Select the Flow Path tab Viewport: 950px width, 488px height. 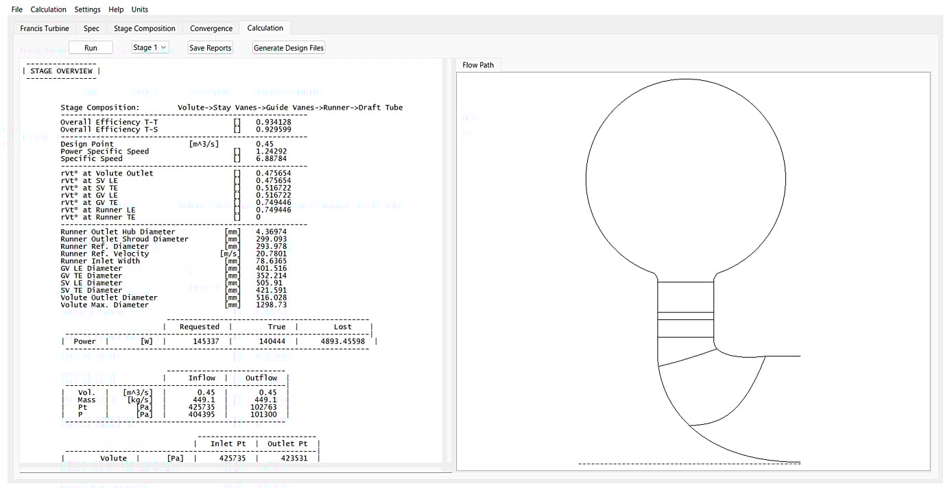coord(478,64)
